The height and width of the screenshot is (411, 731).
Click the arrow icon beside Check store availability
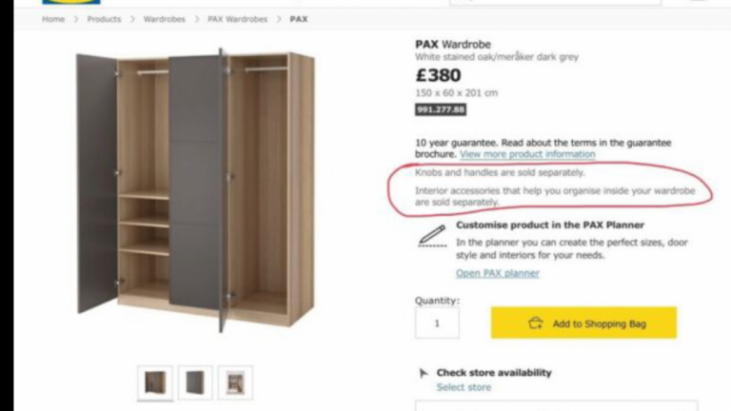(423, 373)
